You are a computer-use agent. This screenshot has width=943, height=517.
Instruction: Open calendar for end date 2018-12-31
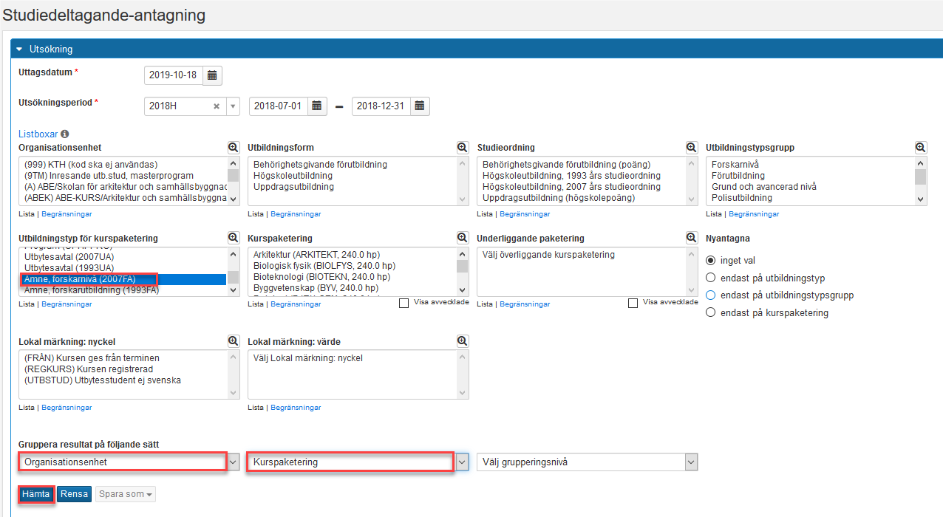420,106
